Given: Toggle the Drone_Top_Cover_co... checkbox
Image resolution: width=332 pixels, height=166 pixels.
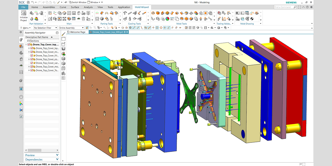Looking at the screenshot, I should [32, 59].
